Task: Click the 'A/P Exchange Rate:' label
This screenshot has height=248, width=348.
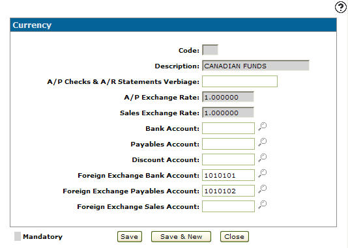Action: click(162, 97)
